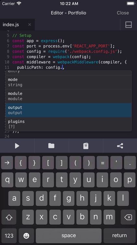This screenshot has height=245, width=137.
Task: Tap the o key
Action: point(116,180)
